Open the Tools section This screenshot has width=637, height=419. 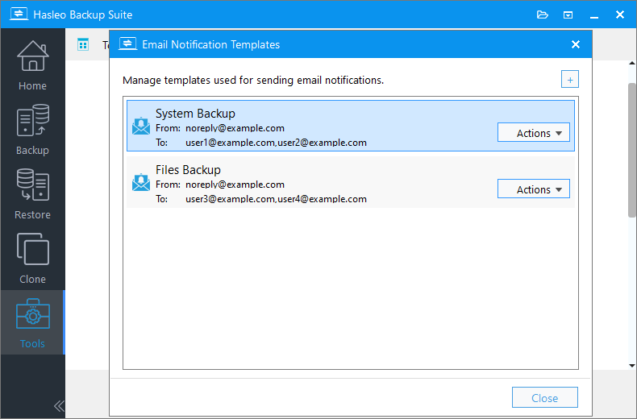point(32,322)
